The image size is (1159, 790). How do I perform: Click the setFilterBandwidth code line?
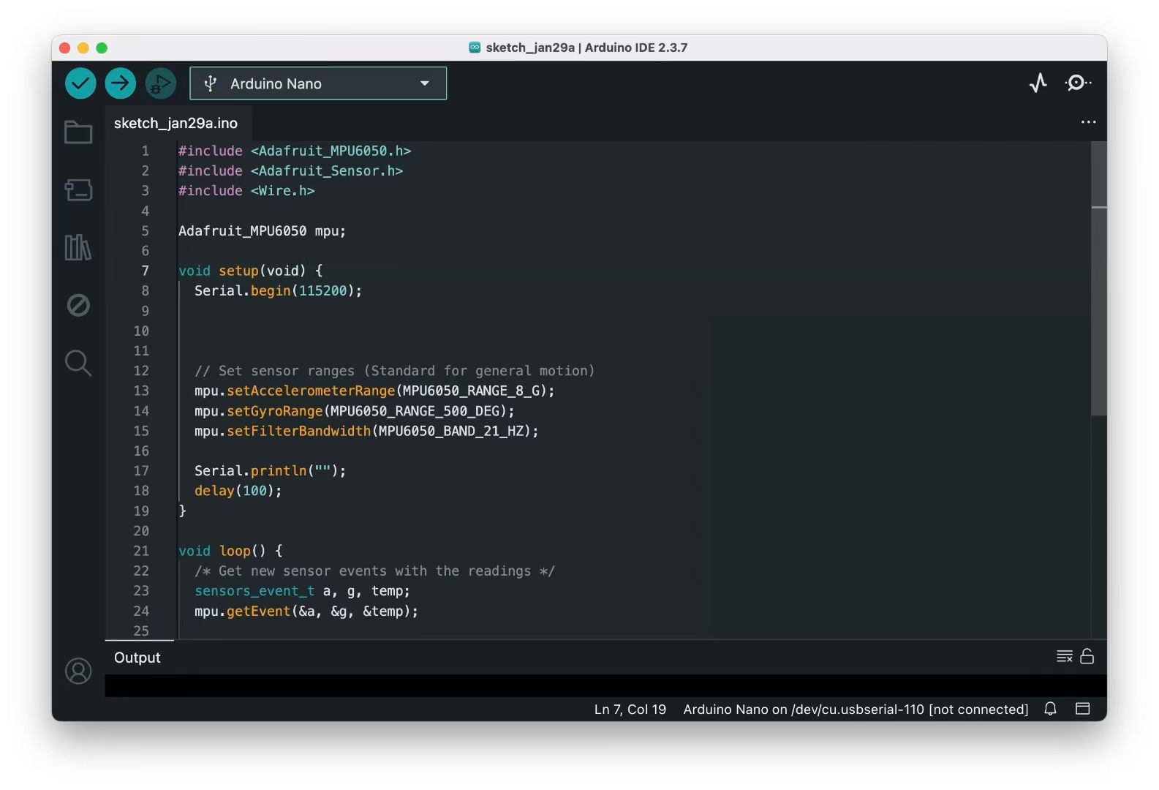[366, 431]
